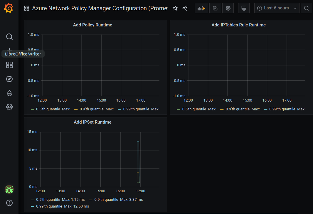Zoom out the time range
313x214 pixels.
[x=307, y=8]
